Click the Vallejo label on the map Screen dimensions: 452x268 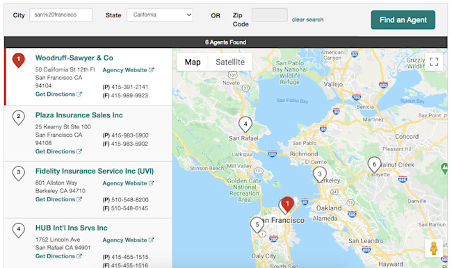[333, 84]
